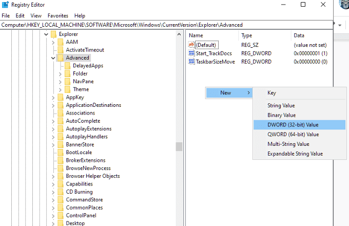Collapse the Explorer key node
349x226 pixels.
point(46,34)
